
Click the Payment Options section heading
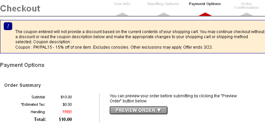(x=22, y=65)
